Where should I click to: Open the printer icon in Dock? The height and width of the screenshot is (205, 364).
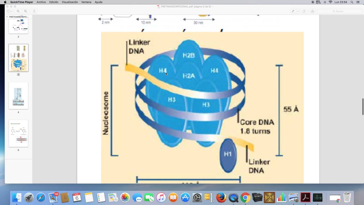(x=257, y=197)
